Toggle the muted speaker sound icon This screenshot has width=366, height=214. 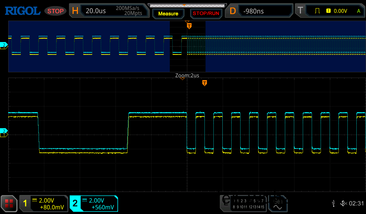[343, 203]
